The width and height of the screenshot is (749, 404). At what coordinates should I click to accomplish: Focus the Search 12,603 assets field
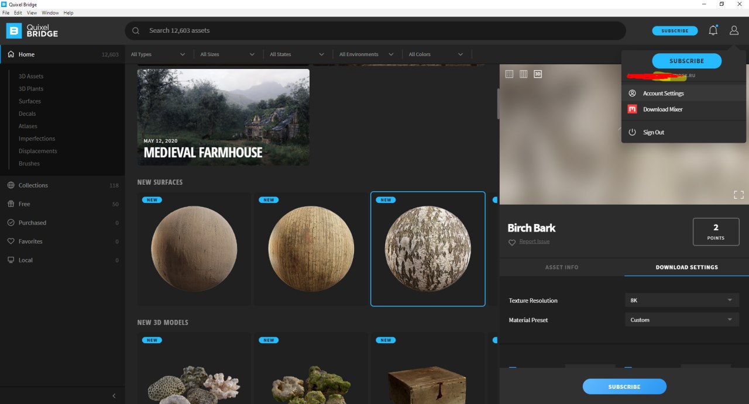(x=375, y=30)
